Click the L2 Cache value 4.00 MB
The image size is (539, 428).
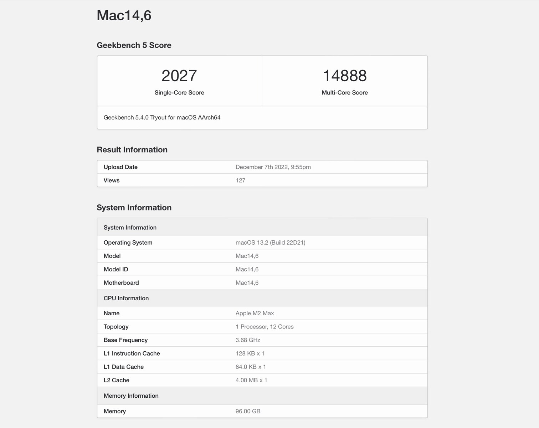pos(251,380)
